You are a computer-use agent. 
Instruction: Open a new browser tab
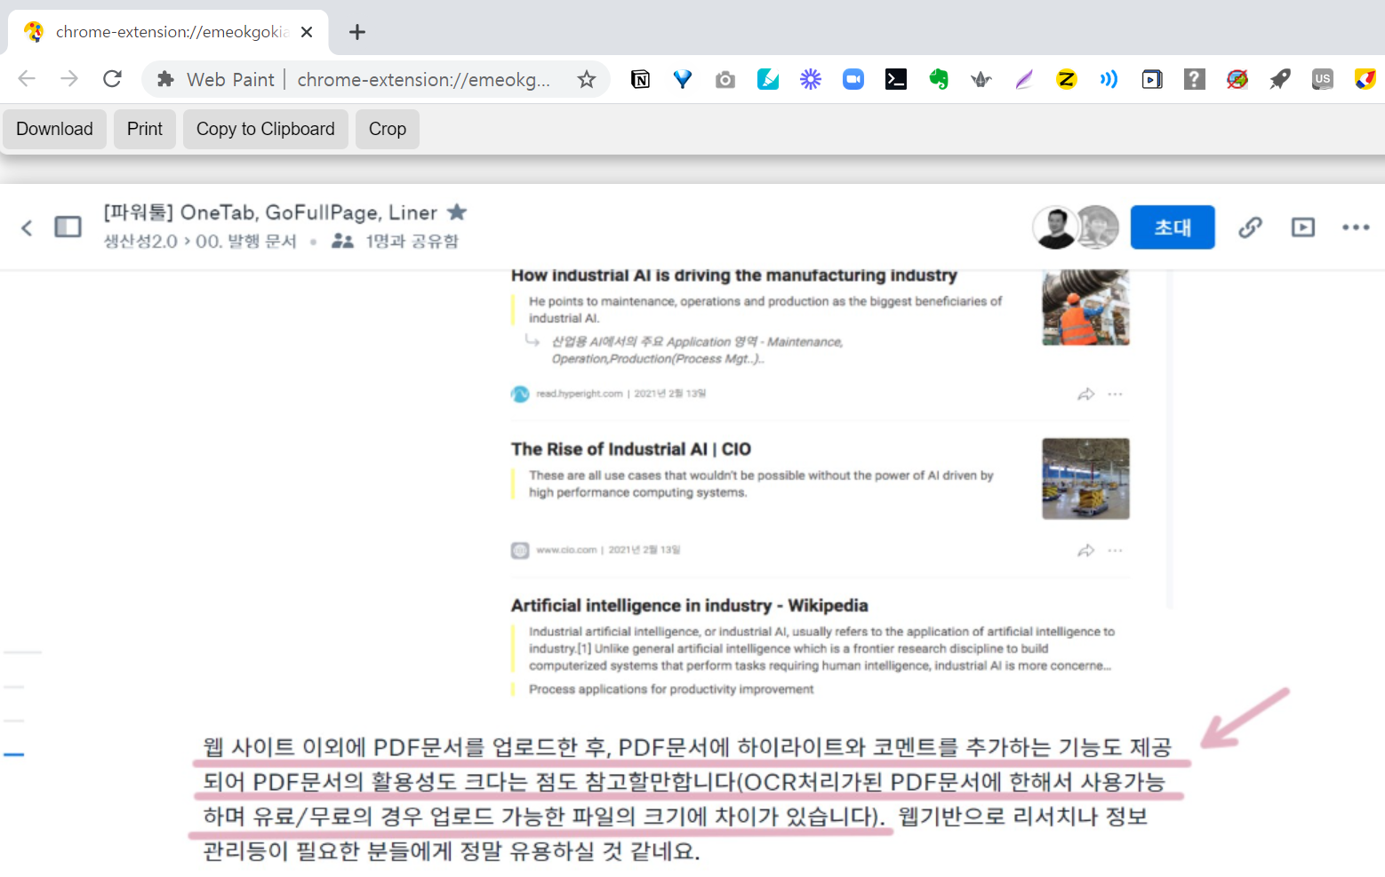point(357,32)
